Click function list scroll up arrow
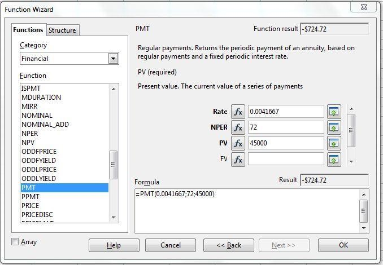This screenshot has width=383, height=265. [x=114, y=89]
